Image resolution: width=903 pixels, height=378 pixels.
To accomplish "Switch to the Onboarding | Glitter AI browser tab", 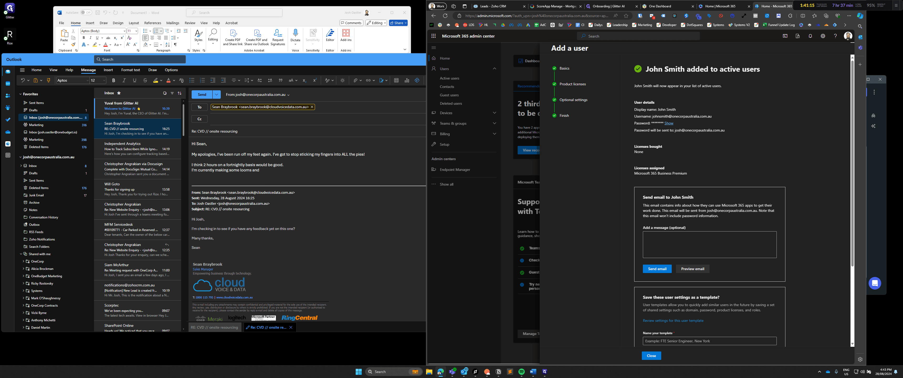I will [x=612, y=6].
